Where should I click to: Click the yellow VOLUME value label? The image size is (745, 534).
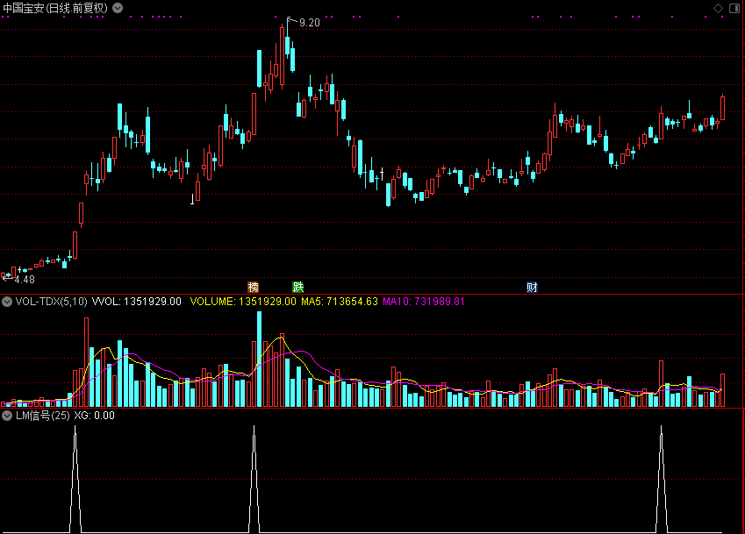pyautogui.click(x=243, y=302)
